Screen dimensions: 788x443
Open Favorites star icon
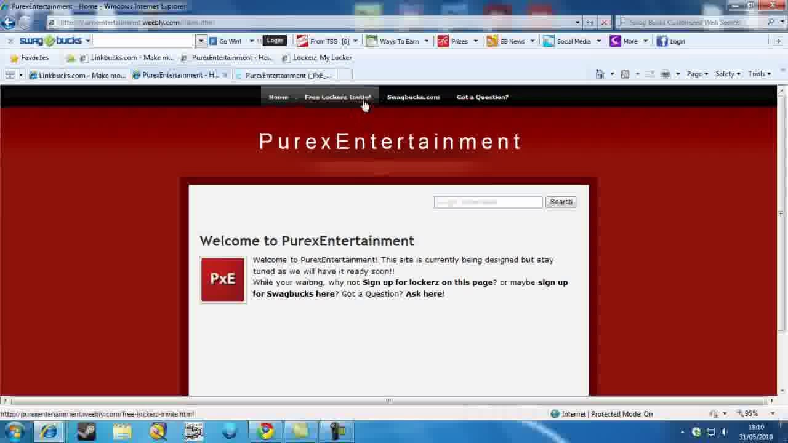[x=14, y=58]
